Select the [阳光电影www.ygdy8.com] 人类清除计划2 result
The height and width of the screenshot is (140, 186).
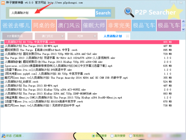click(x=92, y=74)
